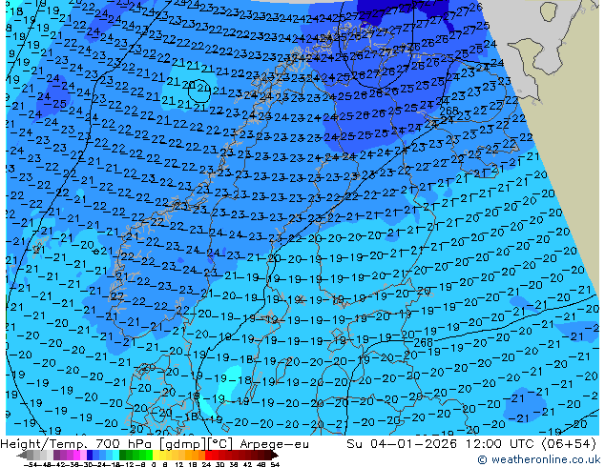The width and height of the screenshot is (605, 467).
Task: Click the cyan swatch above -18 in the legend
Action: (x=115, y=456)
